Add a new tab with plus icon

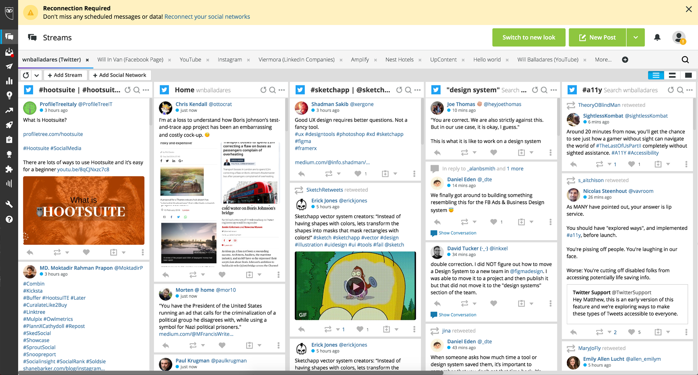(x=625, y=60)
